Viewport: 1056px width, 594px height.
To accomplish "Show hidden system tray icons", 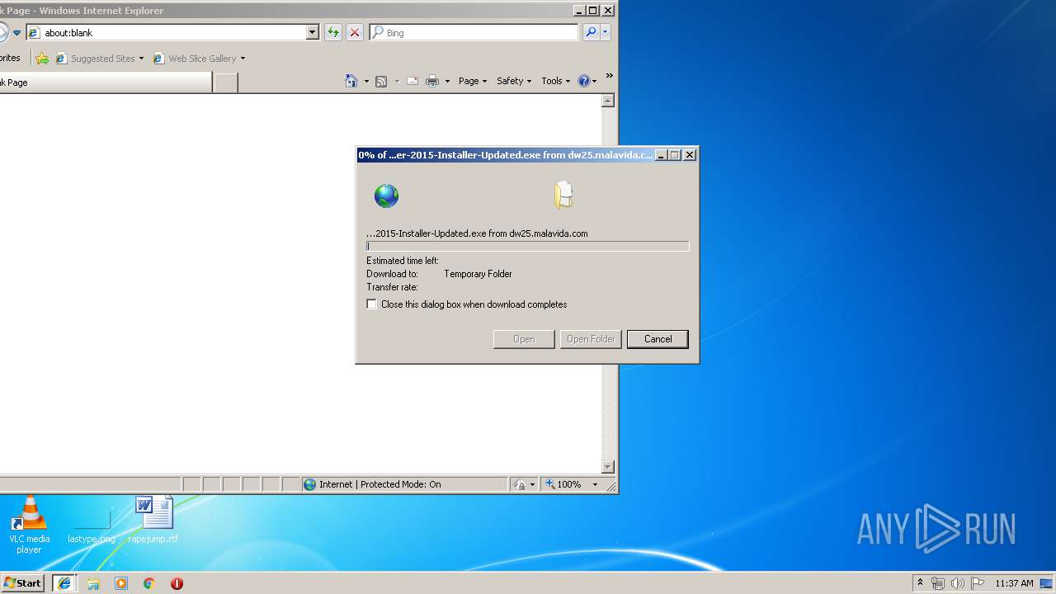I will pos(920,582).
